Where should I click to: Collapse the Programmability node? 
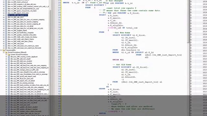(x=1, y=50)
